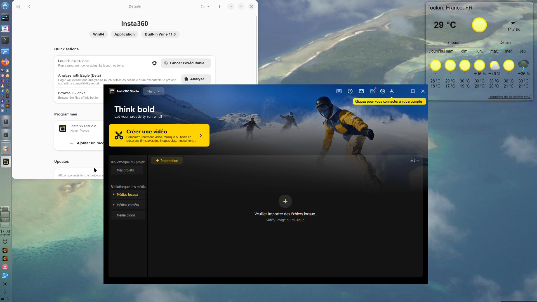Expand the Médias caméra tree arrow

click(114, 205)
